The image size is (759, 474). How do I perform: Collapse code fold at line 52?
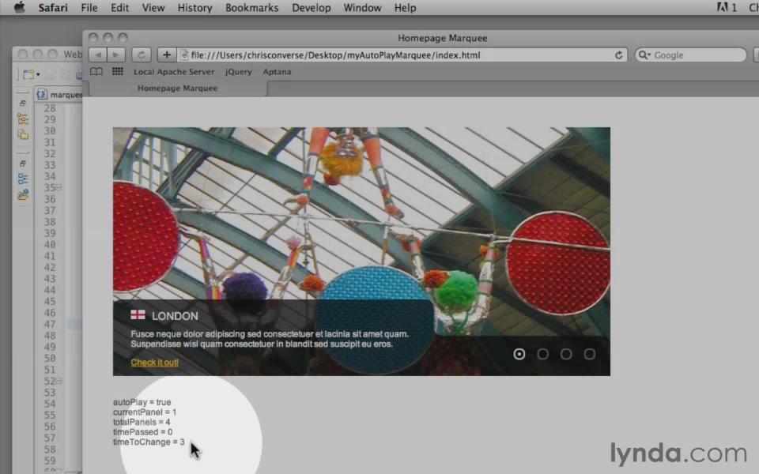click(x=59, y=381)
